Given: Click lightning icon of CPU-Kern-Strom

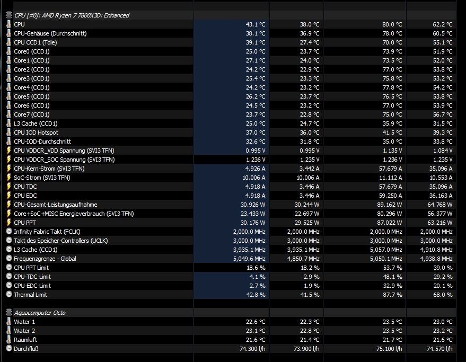Looking at the screenshot, I should (9, 169).
